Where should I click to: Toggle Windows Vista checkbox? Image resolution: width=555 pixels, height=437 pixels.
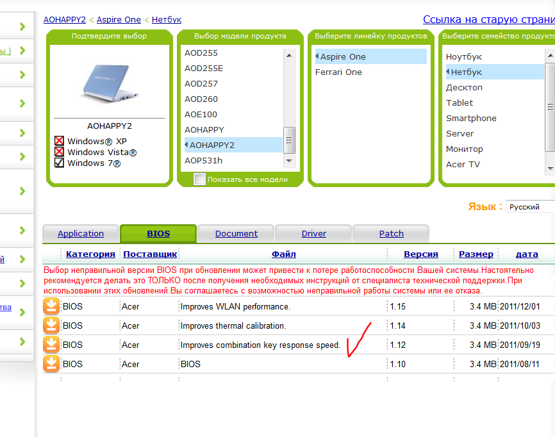pyautogui.click(x=59, y=152)
